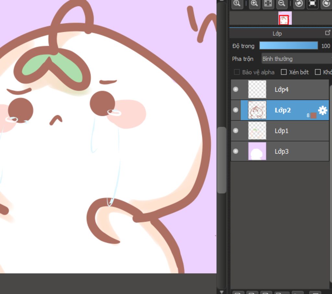Click the Lớp panel title
Screen dimensions: 332x294
tap(277, 33)
